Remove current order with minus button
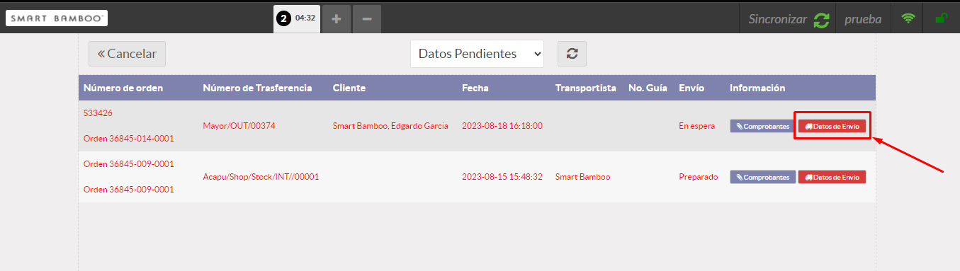The height and width of the screenshot is (271, 960). pos(366,19)
